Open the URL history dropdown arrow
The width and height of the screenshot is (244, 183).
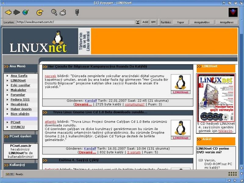pos(138,22)
